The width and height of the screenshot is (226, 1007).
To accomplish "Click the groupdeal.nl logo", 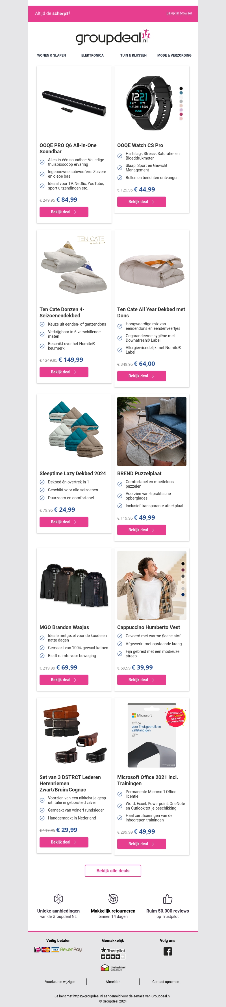I will tap(113, 37).
